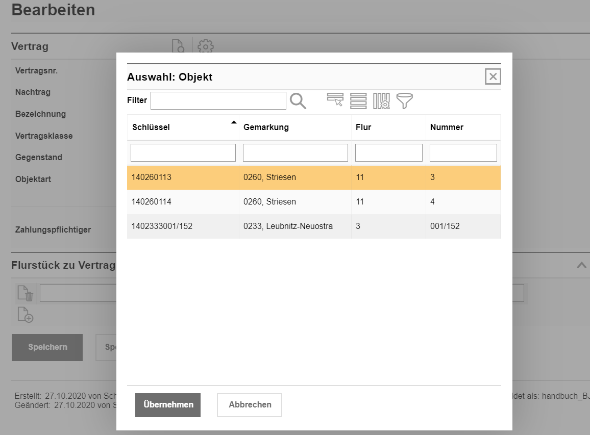Sort by the Gemarkung column header
Viewport: 590px width, 435px height.
266,127
